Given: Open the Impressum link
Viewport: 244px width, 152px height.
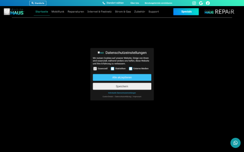Looking at the screenshot, I should 137,96.
